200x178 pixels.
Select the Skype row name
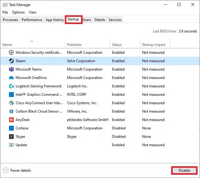point(20,137)
